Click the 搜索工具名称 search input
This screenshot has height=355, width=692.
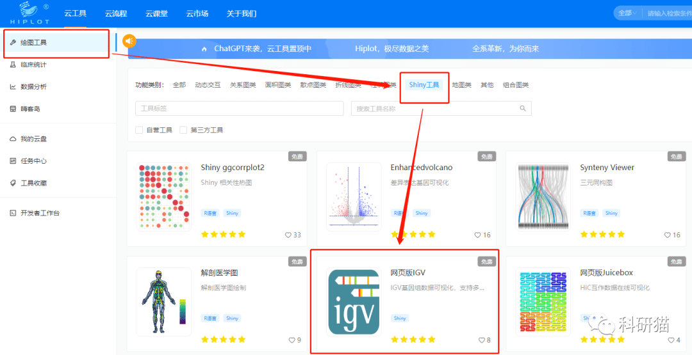point(436,109)
